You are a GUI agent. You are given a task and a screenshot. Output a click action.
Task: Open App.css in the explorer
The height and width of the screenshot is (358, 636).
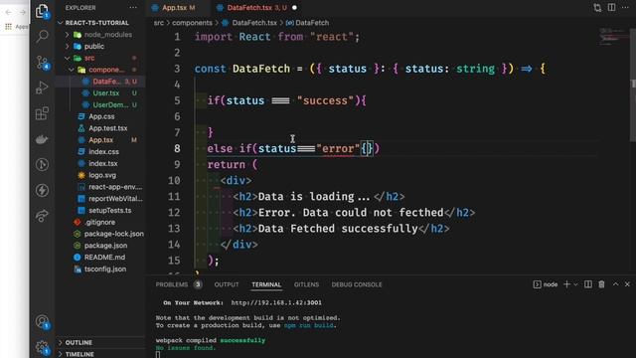coord(100,116)
